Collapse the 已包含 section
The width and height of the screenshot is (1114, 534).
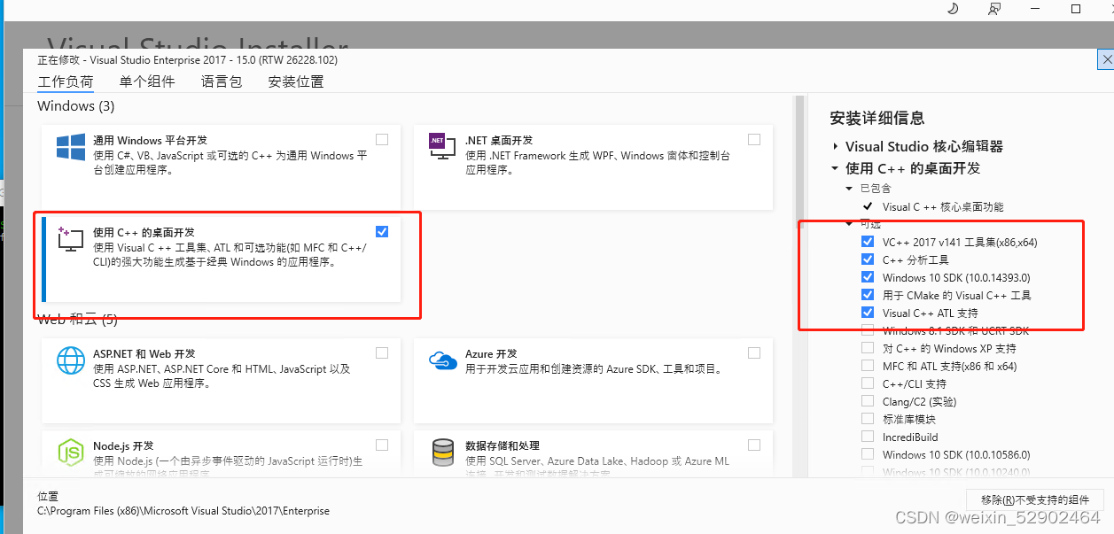(849, 189)
